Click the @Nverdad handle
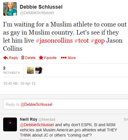This screenshot has width=128, height=140. (x=47, y=120)
